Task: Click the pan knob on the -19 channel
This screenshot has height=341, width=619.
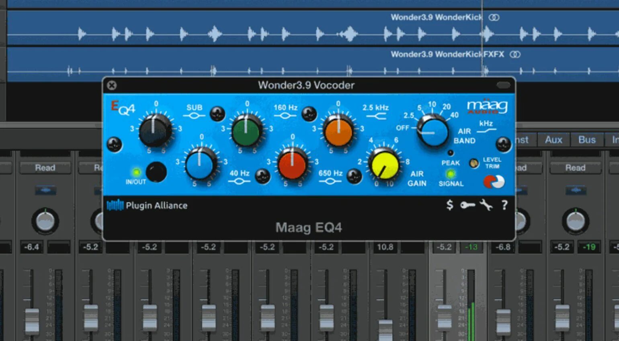Action: tap(575, 221)
